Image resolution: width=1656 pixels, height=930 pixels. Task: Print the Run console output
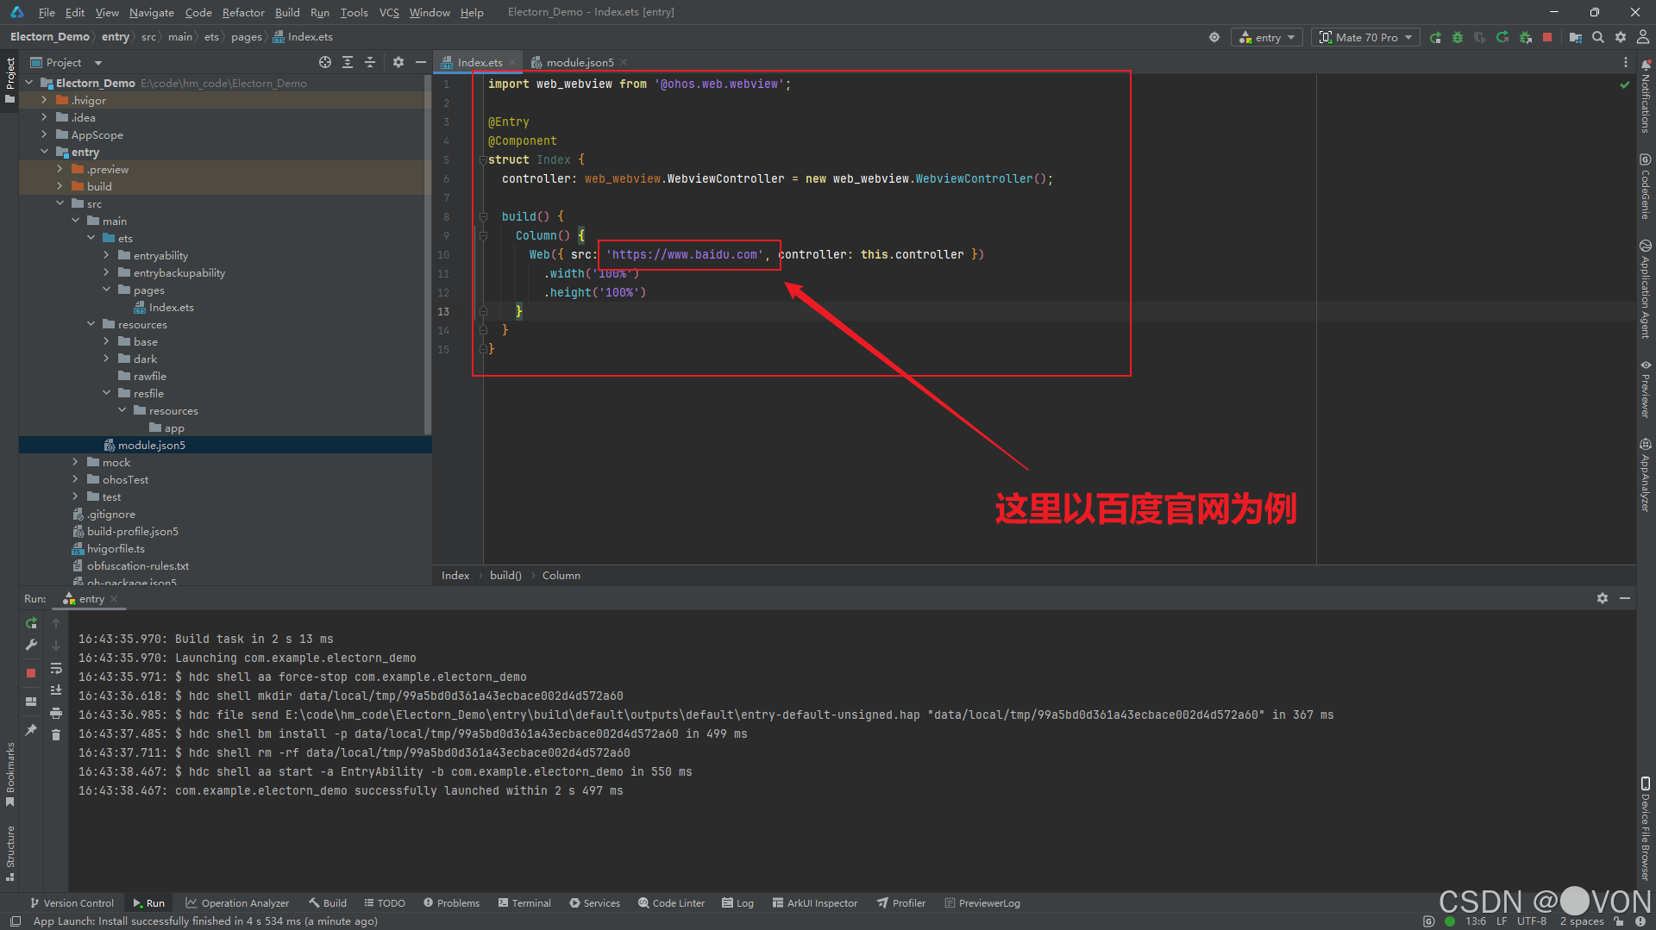(x=56, y=713)
